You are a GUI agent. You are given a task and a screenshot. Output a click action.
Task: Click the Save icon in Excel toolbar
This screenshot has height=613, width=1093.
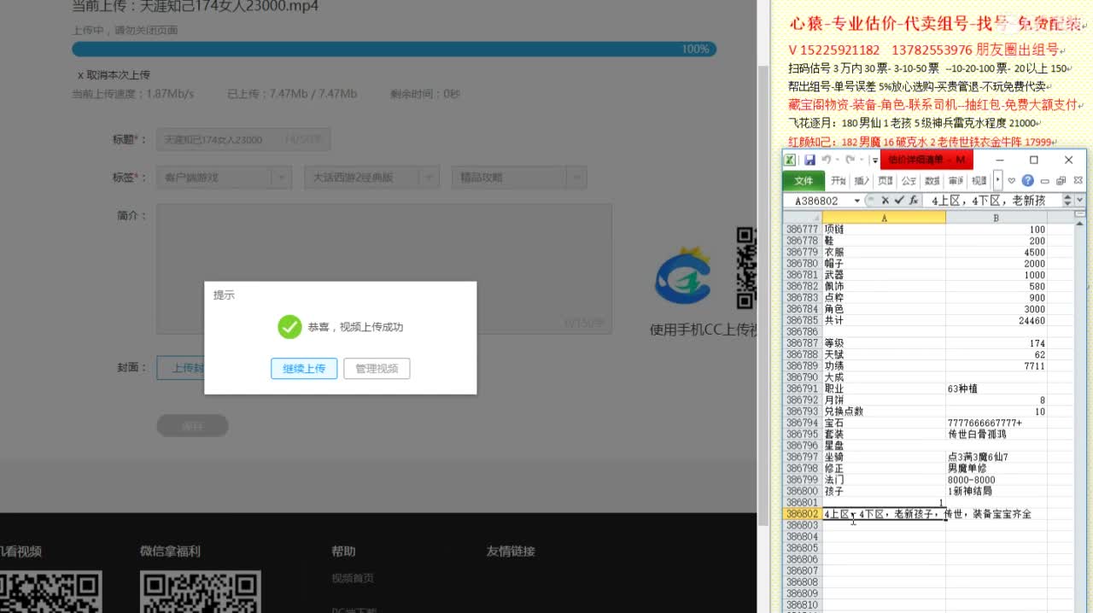810,160
